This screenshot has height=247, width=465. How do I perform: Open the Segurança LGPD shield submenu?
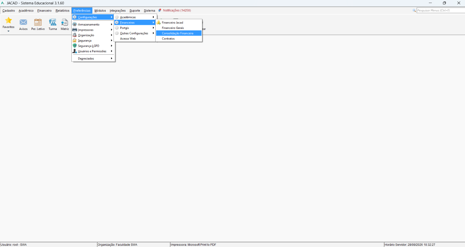[93, 46]
